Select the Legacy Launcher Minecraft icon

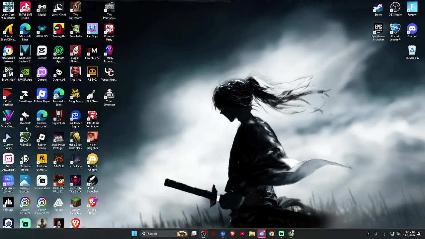[x=75, y=205]
